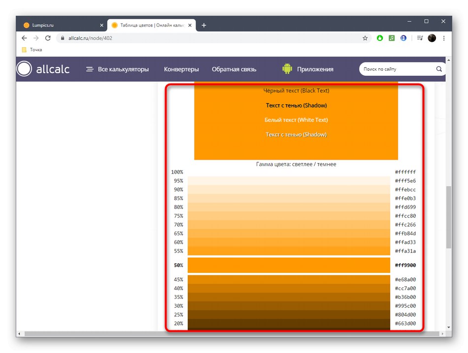
Task: Open the media control playlist icon
Action: coord(420,38)
